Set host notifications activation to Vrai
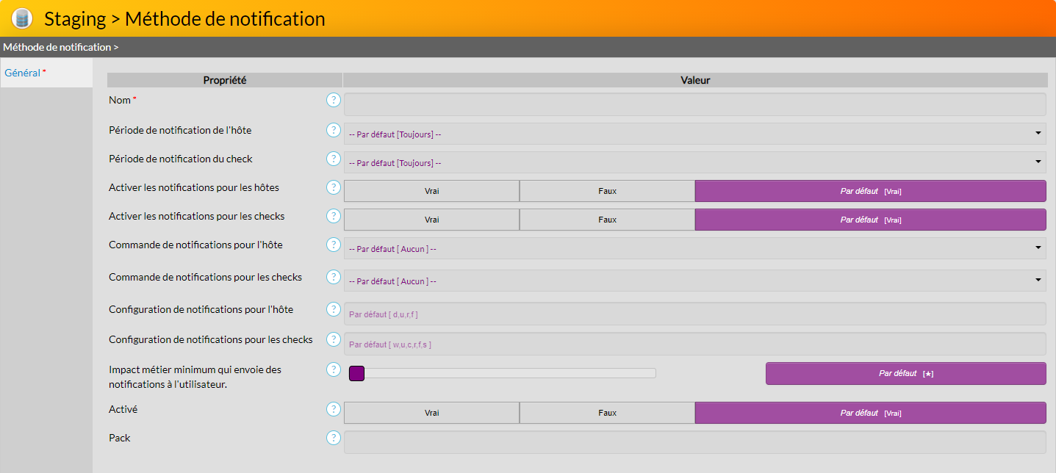Screen dimensions: 1056x473 tap(431, 191)
